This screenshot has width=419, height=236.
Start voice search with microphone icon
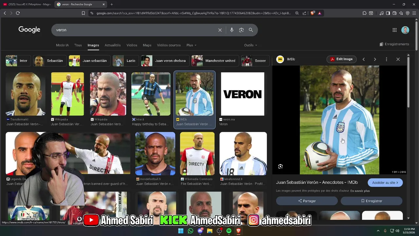tap(232, 30)
